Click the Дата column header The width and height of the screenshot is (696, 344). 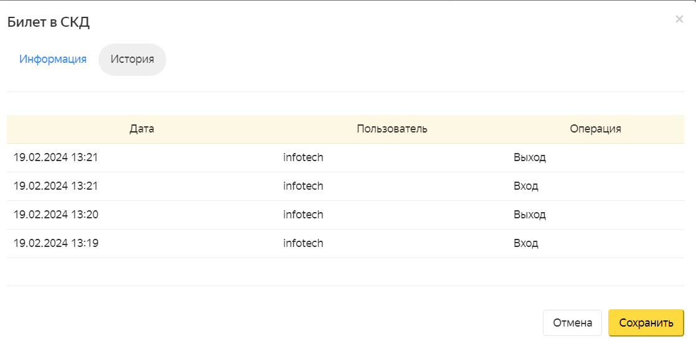(142, 129)
